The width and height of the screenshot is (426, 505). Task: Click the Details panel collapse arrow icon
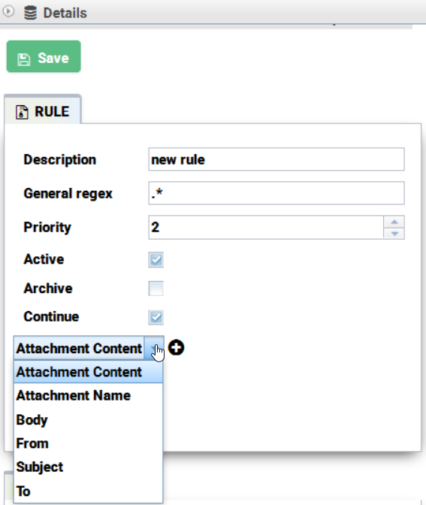pos(8,11)
